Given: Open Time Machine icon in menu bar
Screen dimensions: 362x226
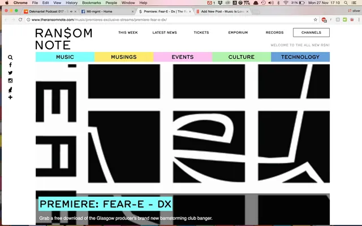Looking at the screenshot, I should (264, 3).
